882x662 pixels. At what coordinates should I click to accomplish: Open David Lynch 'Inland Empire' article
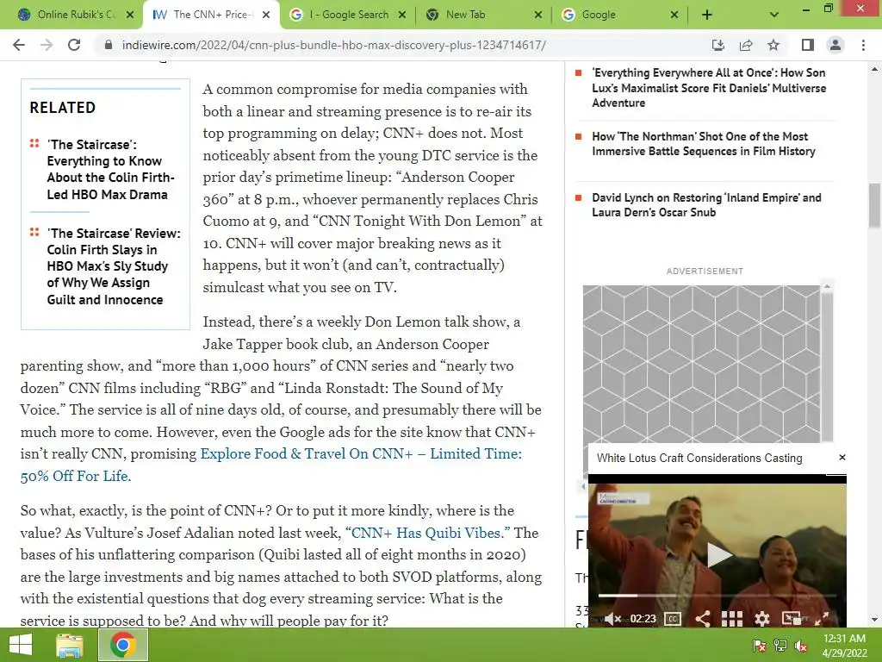click(x=706, y=205)
